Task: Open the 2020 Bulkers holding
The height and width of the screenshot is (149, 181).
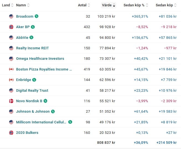Action: pyautogui.click(x=27, y=132)
